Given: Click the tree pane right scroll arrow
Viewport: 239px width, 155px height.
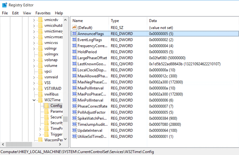Looking at the screenshot, I should click(60, 145).
